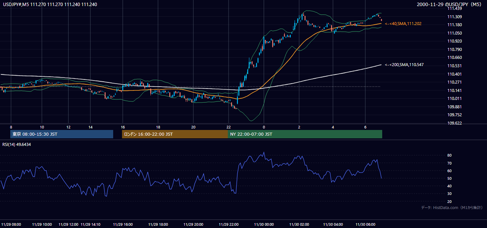Click the 11/30 00:00 time label
487x228 pixels.
coord(264,225)
